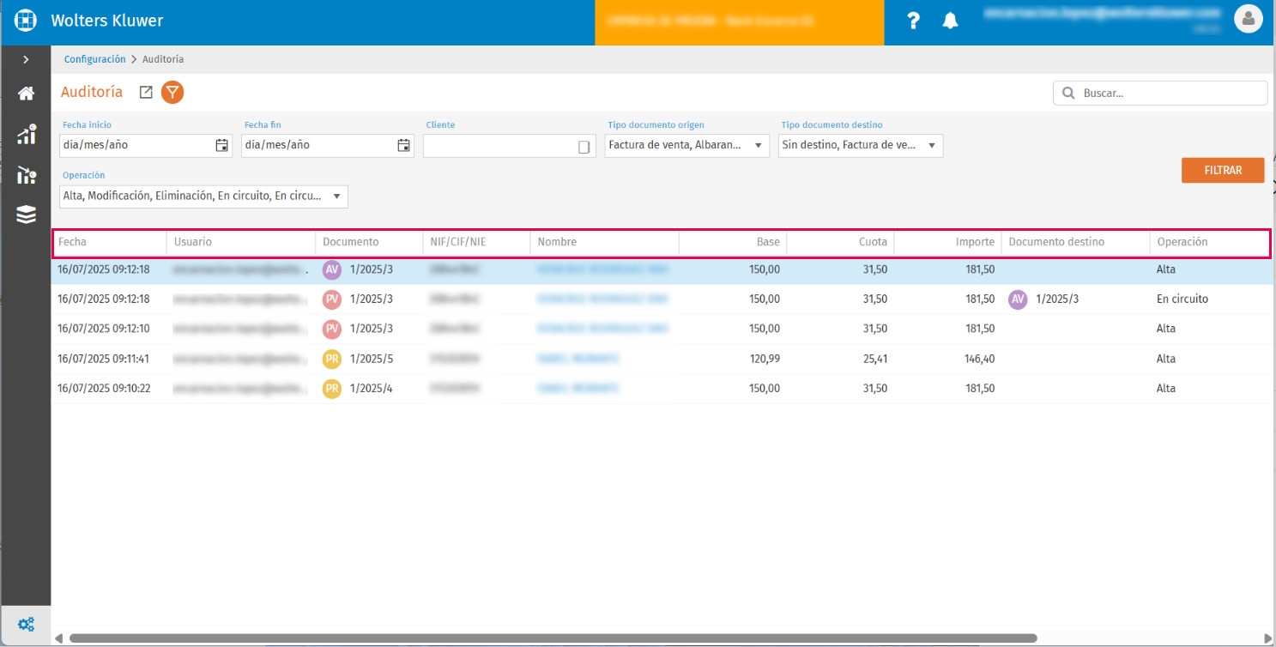Click the settings gears icon
Image resolution: width=1276 pixels, height=647 pixels.
pos(26,624)
